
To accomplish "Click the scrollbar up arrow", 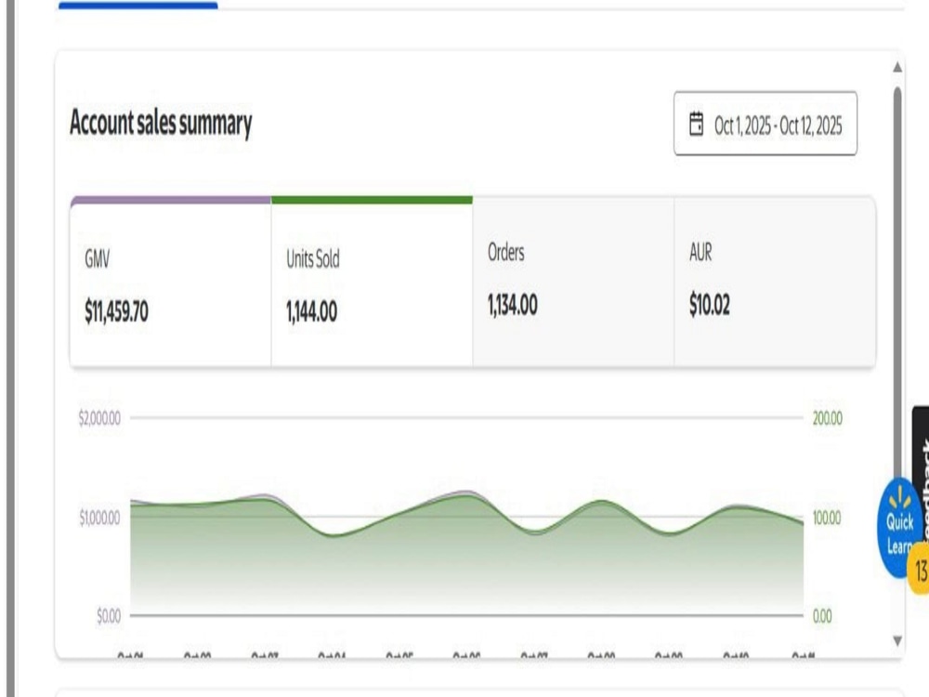I will (x=897, y=67).
